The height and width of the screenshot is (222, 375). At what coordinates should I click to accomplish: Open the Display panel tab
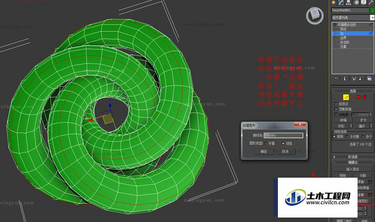click(x=364, y=2)
